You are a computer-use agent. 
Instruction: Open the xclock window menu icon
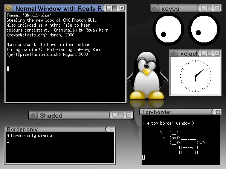click(x=173, y=53)
